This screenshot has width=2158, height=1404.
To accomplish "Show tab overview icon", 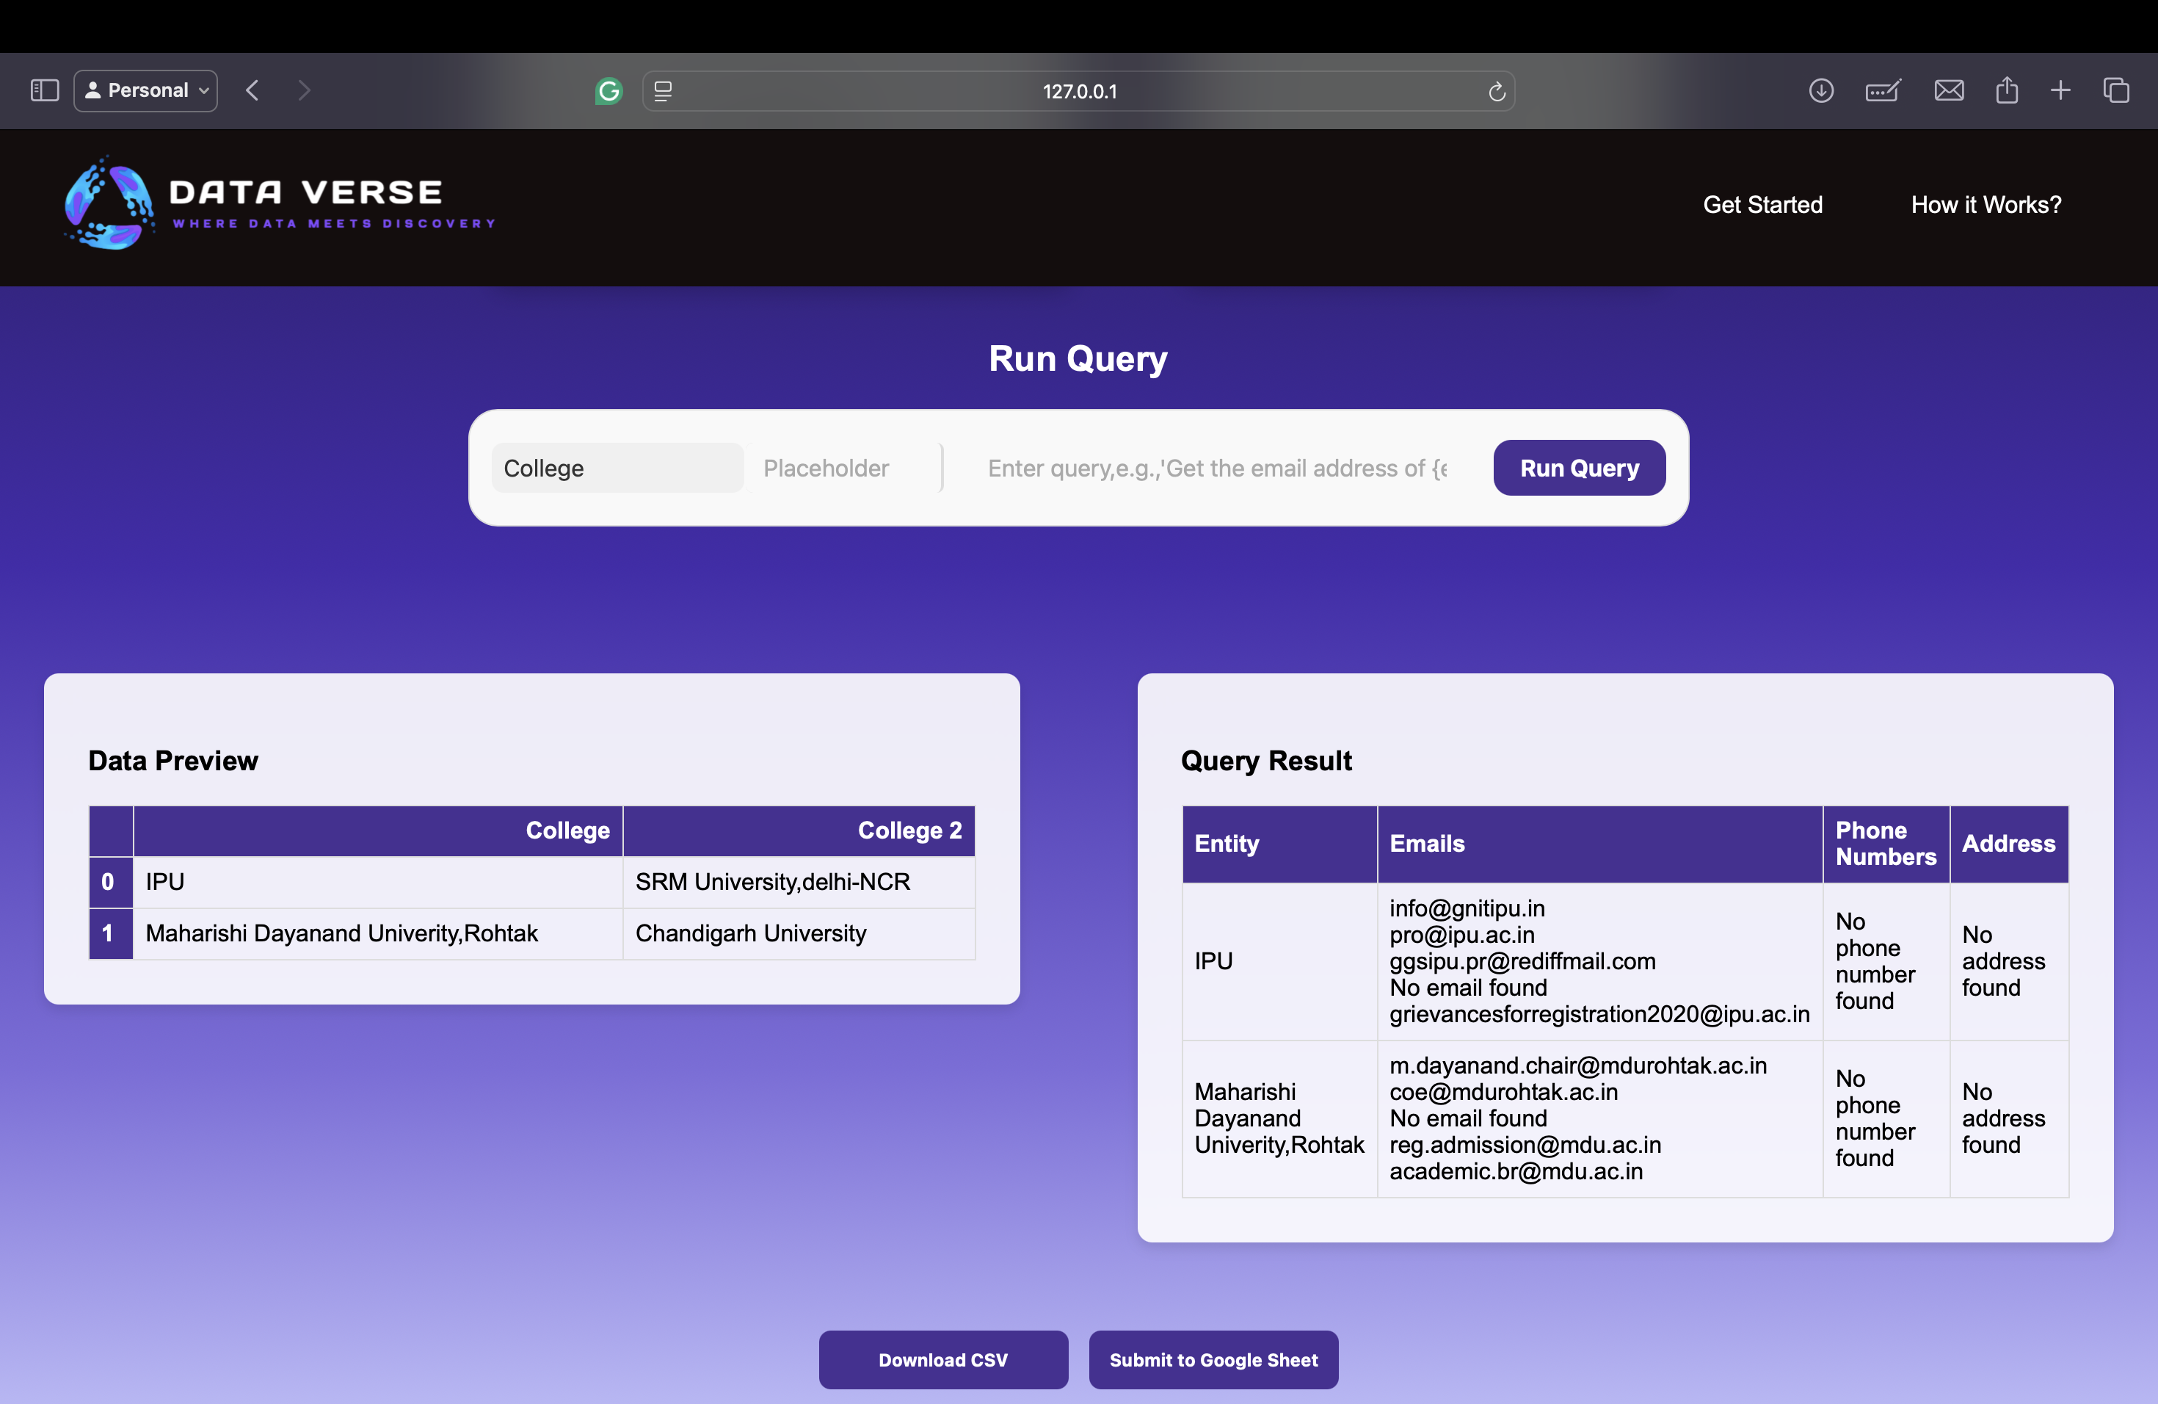I will coord(2116,91).
